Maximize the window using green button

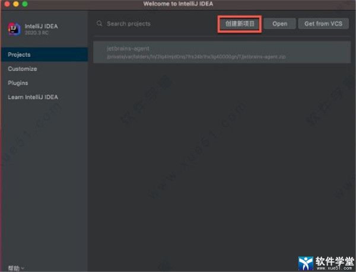pyautogui.click(x=25, y=4)
